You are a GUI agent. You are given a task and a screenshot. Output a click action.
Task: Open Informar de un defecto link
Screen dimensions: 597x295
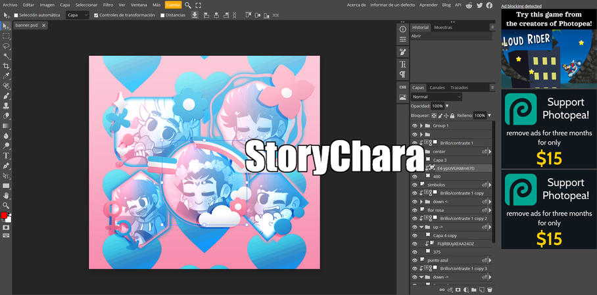[393, 5]
